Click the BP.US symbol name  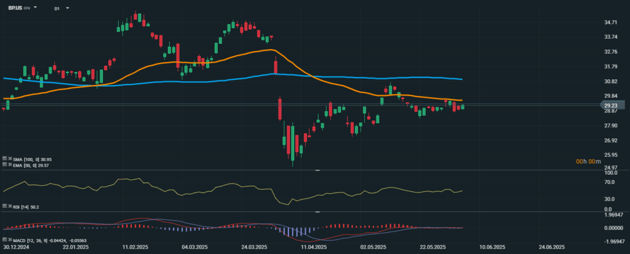click(x=15, y=8)
